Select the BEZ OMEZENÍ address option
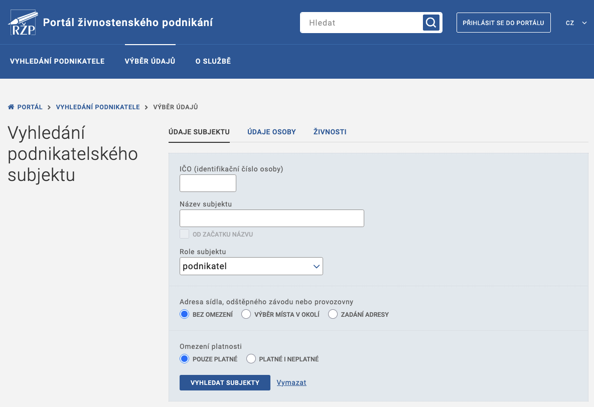594x407 pixels. click(x=184, y=314)
